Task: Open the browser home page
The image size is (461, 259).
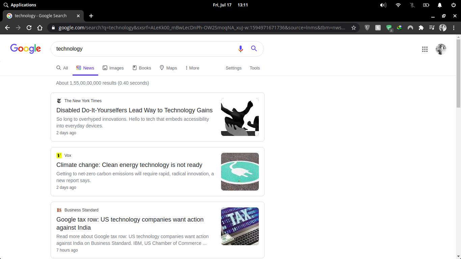Action: click(x=40, y=28)
